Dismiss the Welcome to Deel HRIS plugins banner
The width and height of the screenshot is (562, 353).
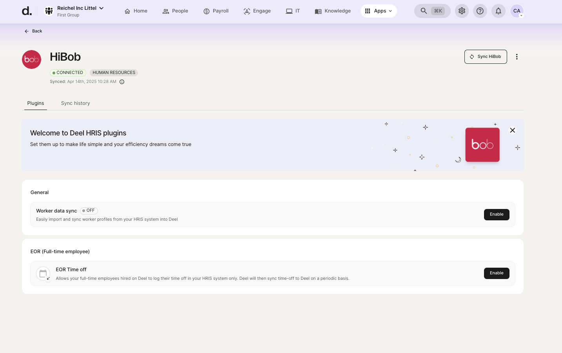click(x=513, y=130)
